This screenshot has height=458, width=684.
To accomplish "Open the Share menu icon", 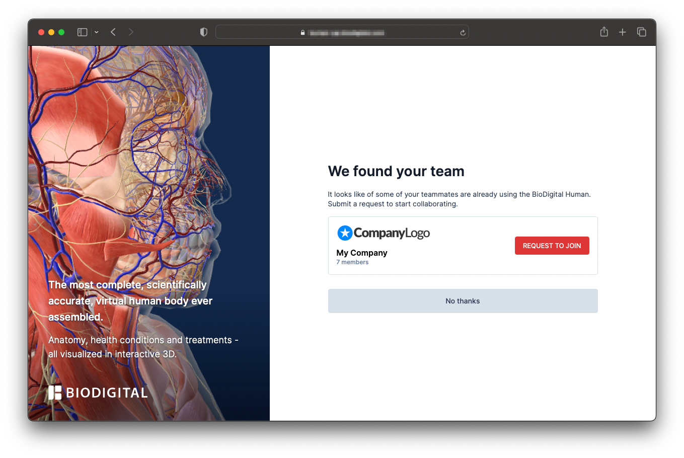I will [x=604, y=32].
